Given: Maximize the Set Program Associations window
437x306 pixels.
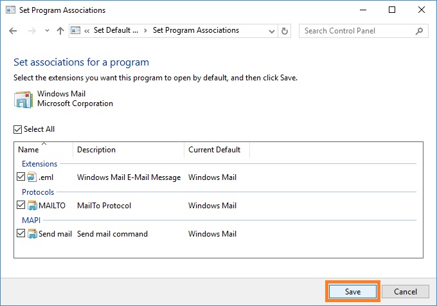Looking at the screenshot, I should [x=392, y=10].
